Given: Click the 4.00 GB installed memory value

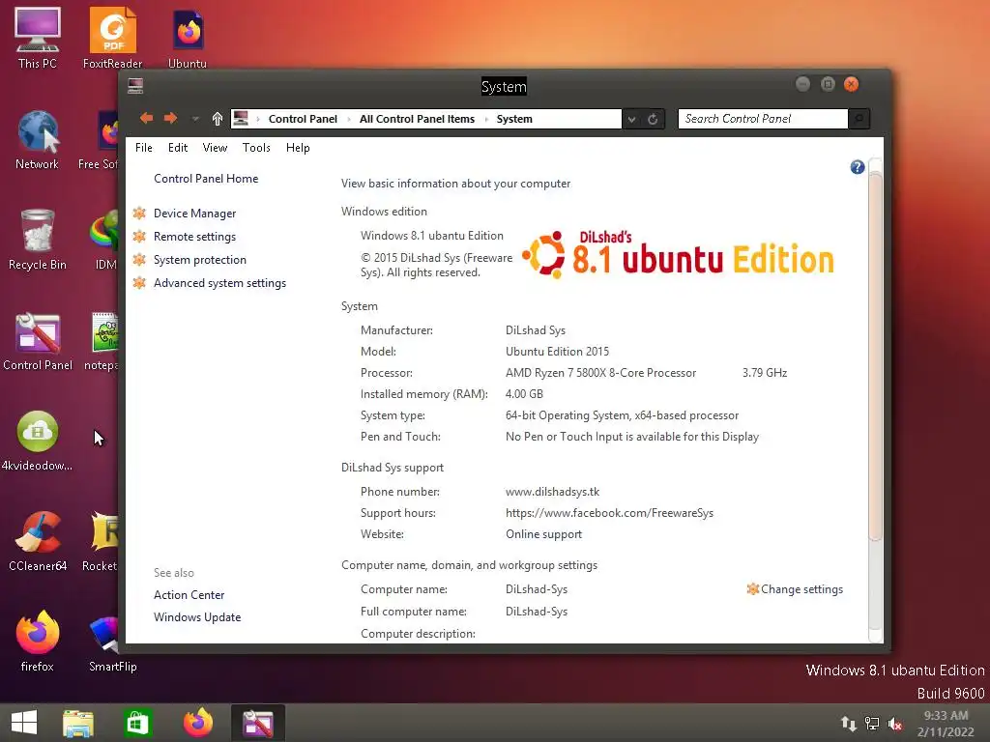Looking at the screenshot, I should 524,394.
